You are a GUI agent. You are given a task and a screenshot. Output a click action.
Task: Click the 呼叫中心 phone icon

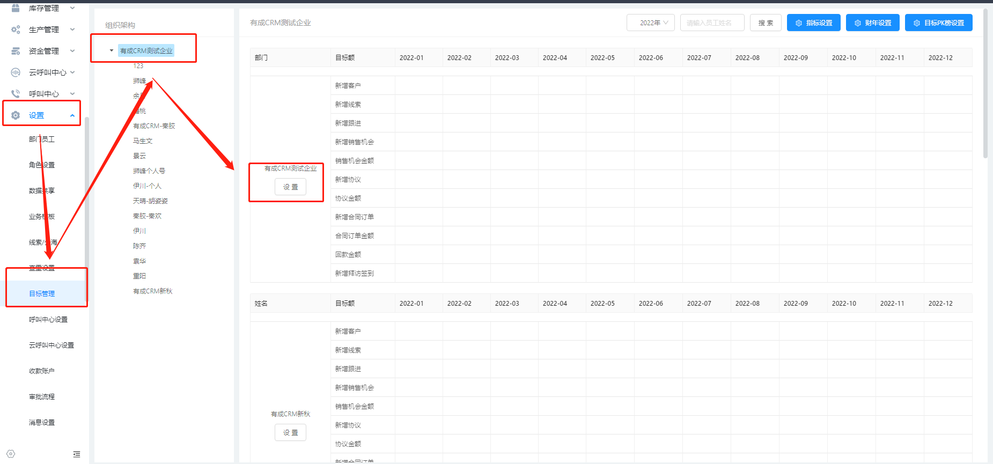[x=16, y=94]
